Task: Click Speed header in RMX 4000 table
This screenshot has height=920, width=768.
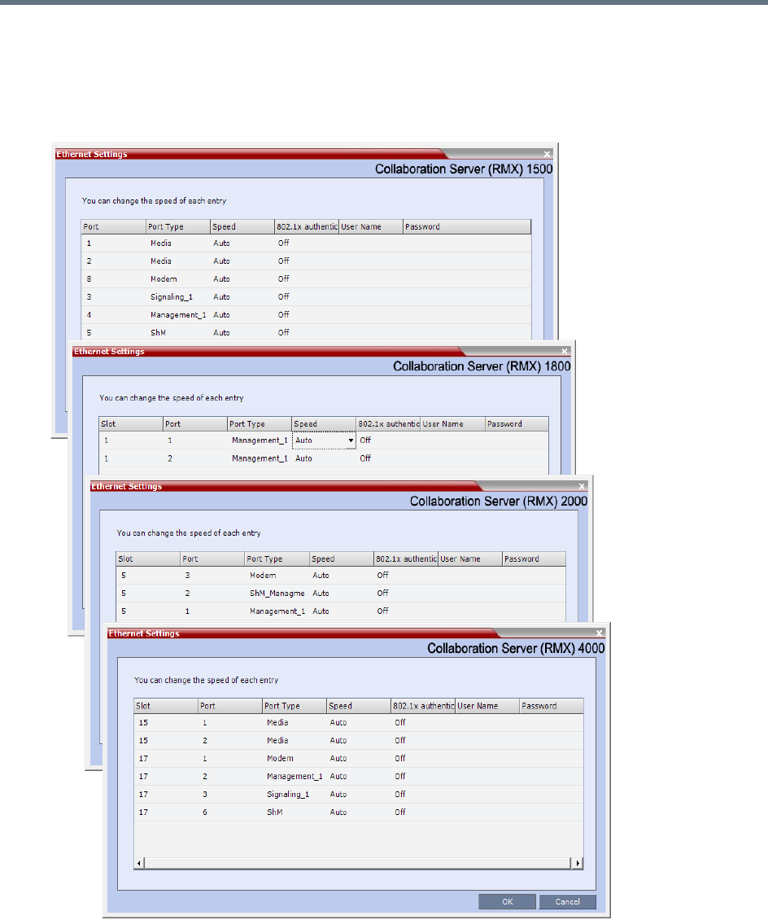Action: 359,706
